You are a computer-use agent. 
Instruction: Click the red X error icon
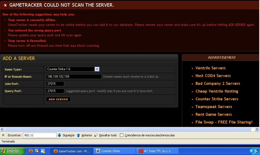pyautogui.click(x=5, y=5)
